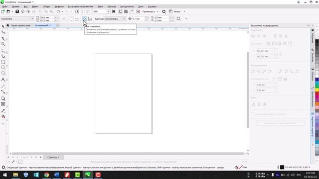Save the document with floppy icon
Screen dimensions: 319x179
tap(17, 11)
